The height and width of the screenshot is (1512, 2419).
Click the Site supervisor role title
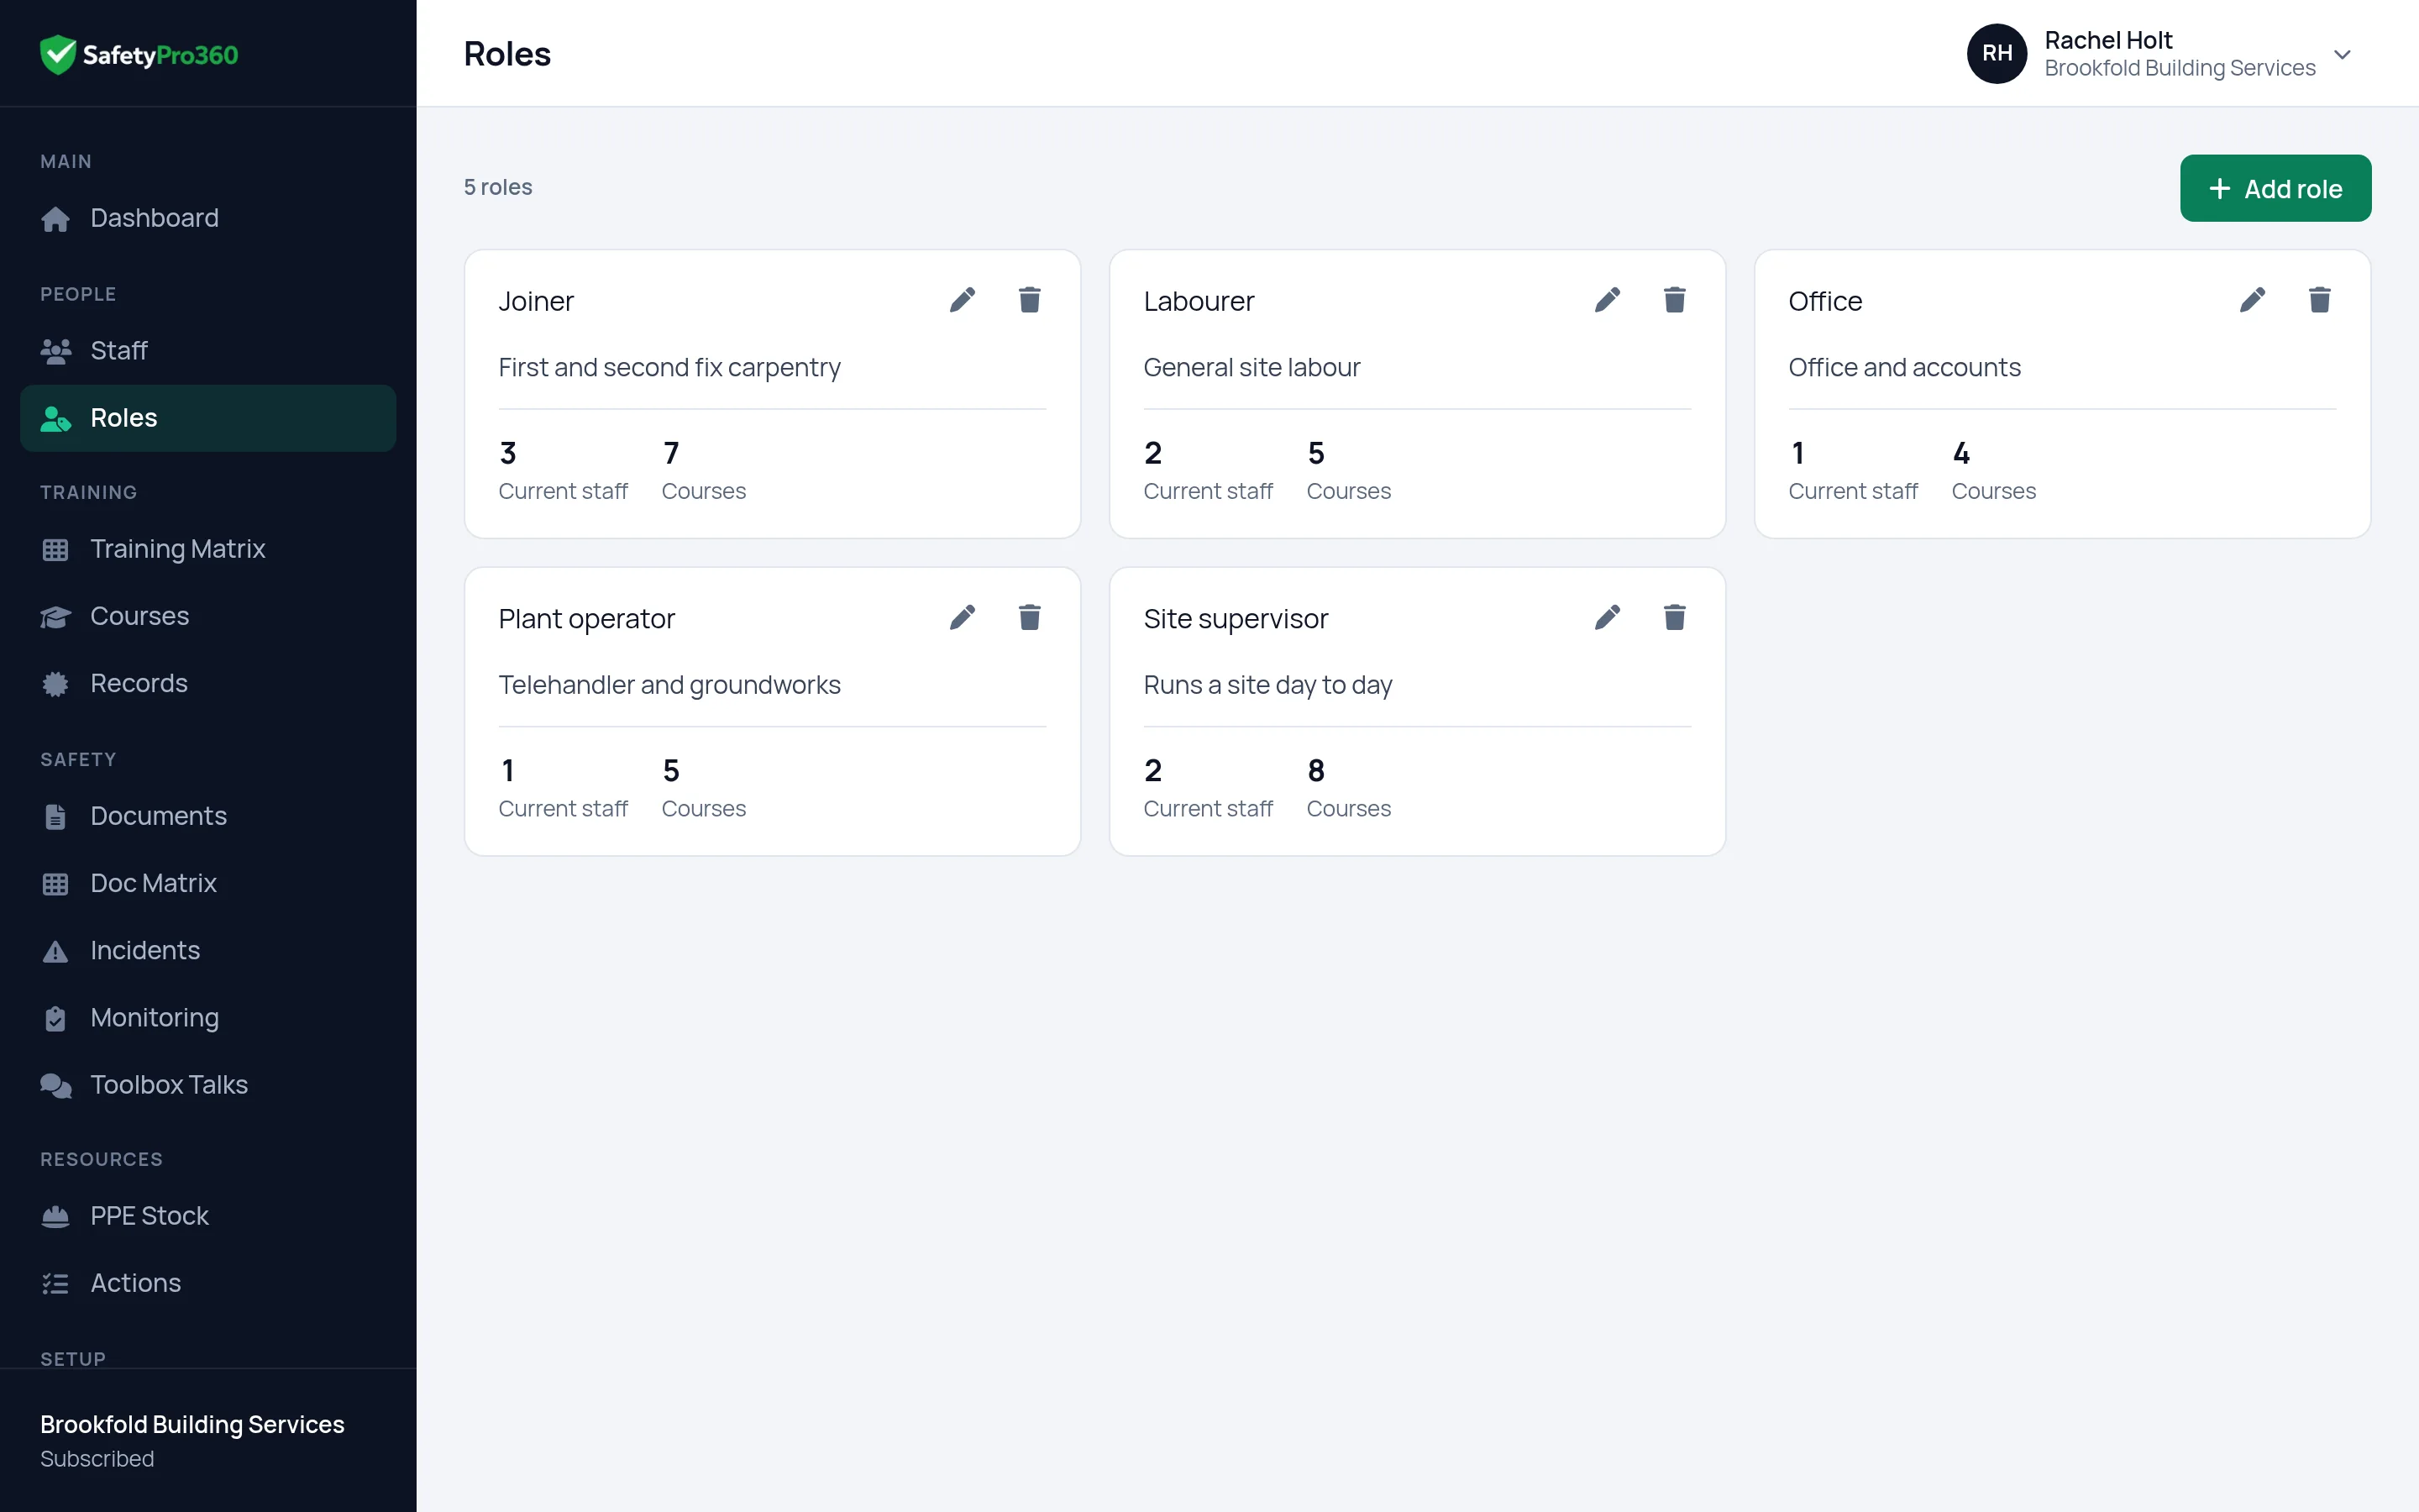coord(1236,619)
